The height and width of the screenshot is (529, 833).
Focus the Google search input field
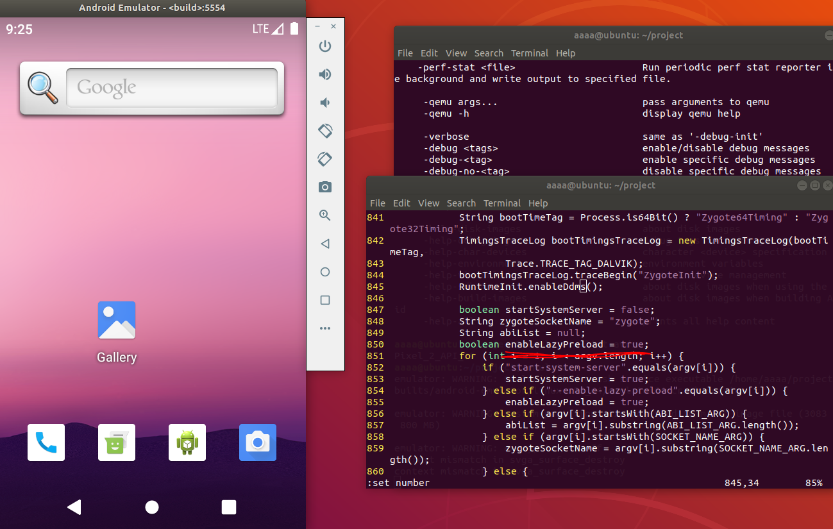point(172,88)
